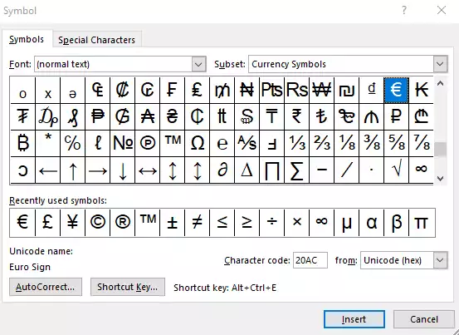The image size is (459, 335).
Task: Choose the infinity symbol in the main grid
Action: 421,170
